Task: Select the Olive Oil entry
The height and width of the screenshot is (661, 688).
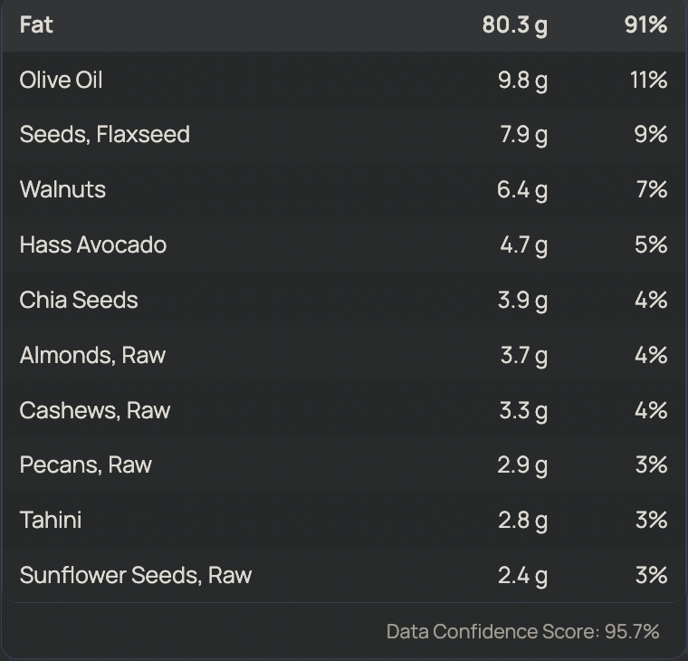Action: (x=61, y=80)
